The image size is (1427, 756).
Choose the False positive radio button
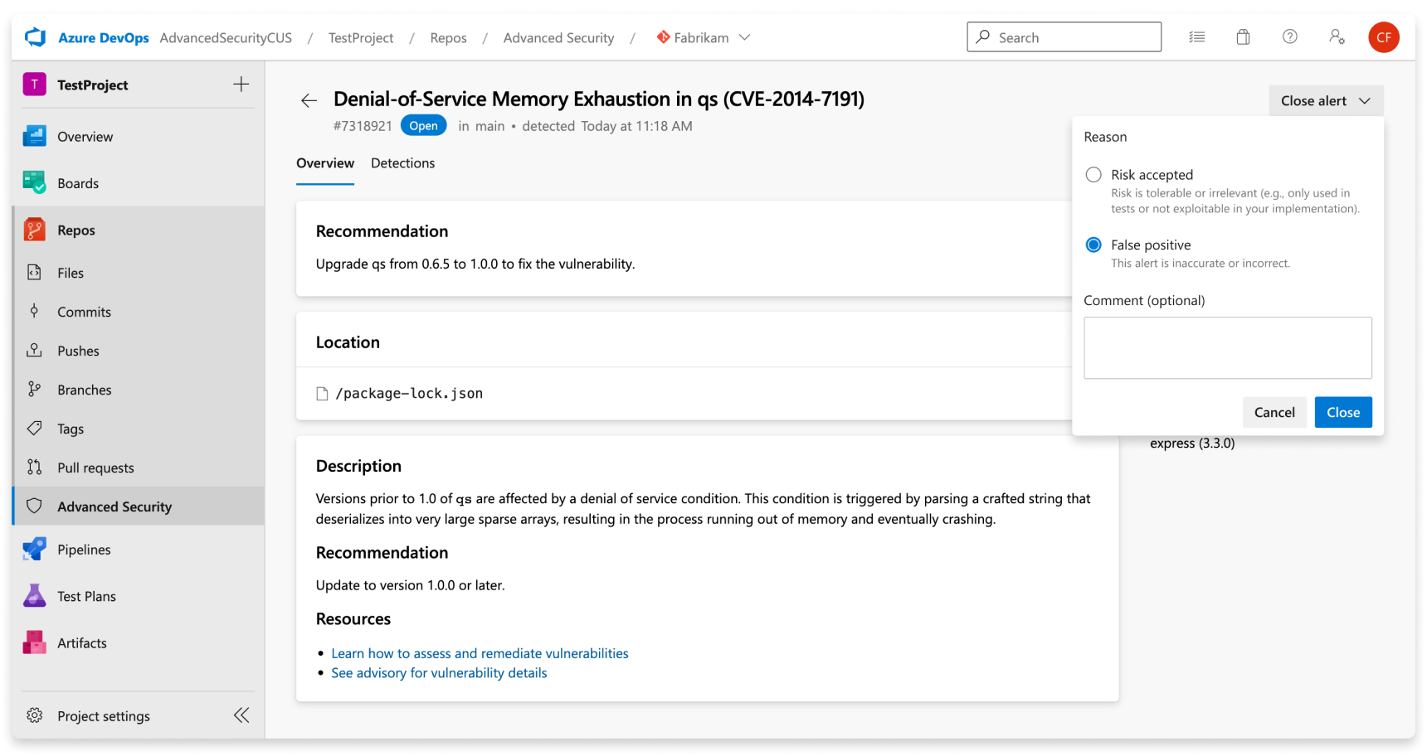coord(1093,245)
